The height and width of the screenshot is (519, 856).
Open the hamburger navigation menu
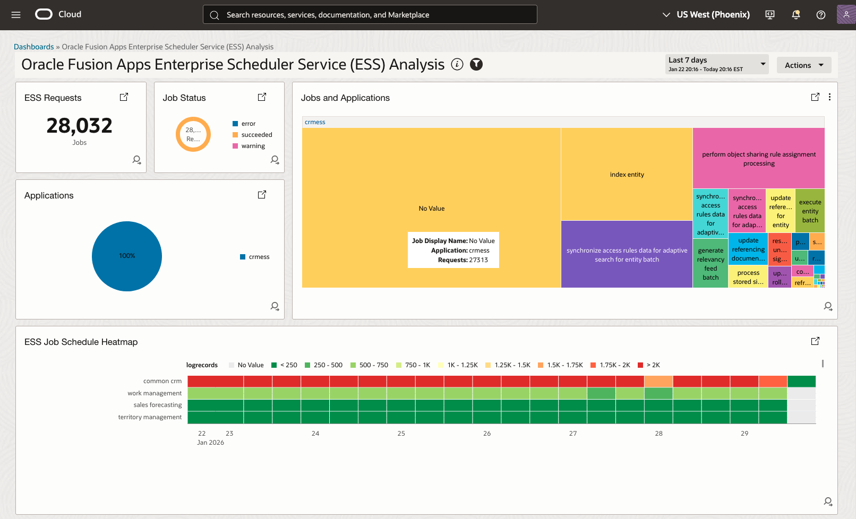tap(15, 14)
